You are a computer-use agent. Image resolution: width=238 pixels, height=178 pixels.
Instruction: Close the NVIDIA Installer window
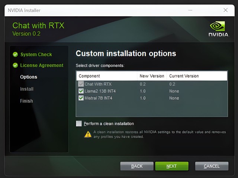click(226, 10)
